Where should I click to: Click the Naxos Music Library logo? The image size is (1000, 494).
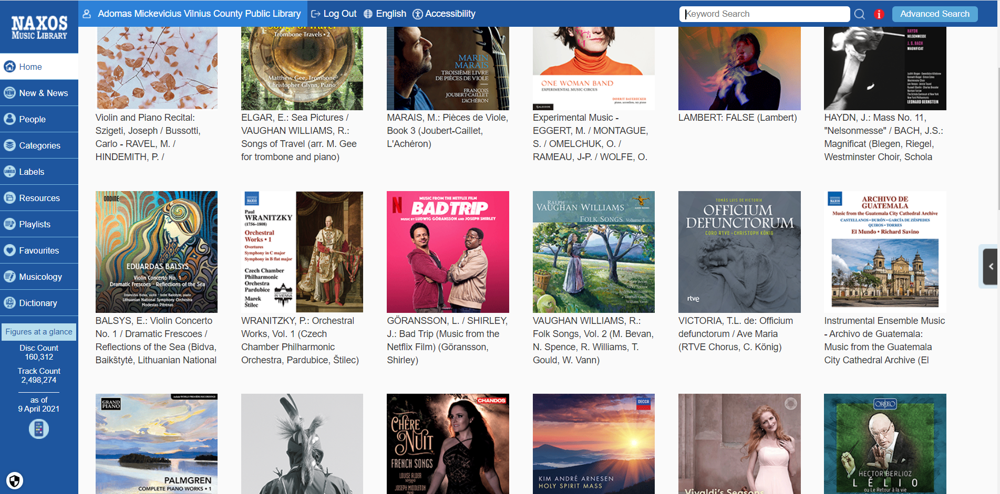point(39,27)
